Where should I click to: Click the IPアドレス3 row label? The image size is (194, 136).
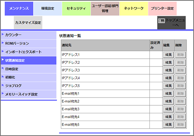click(71, 70)
